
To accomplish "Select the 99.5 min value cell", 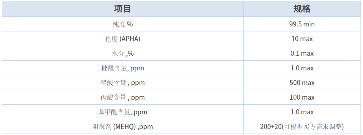I will [x=302, y=24].
